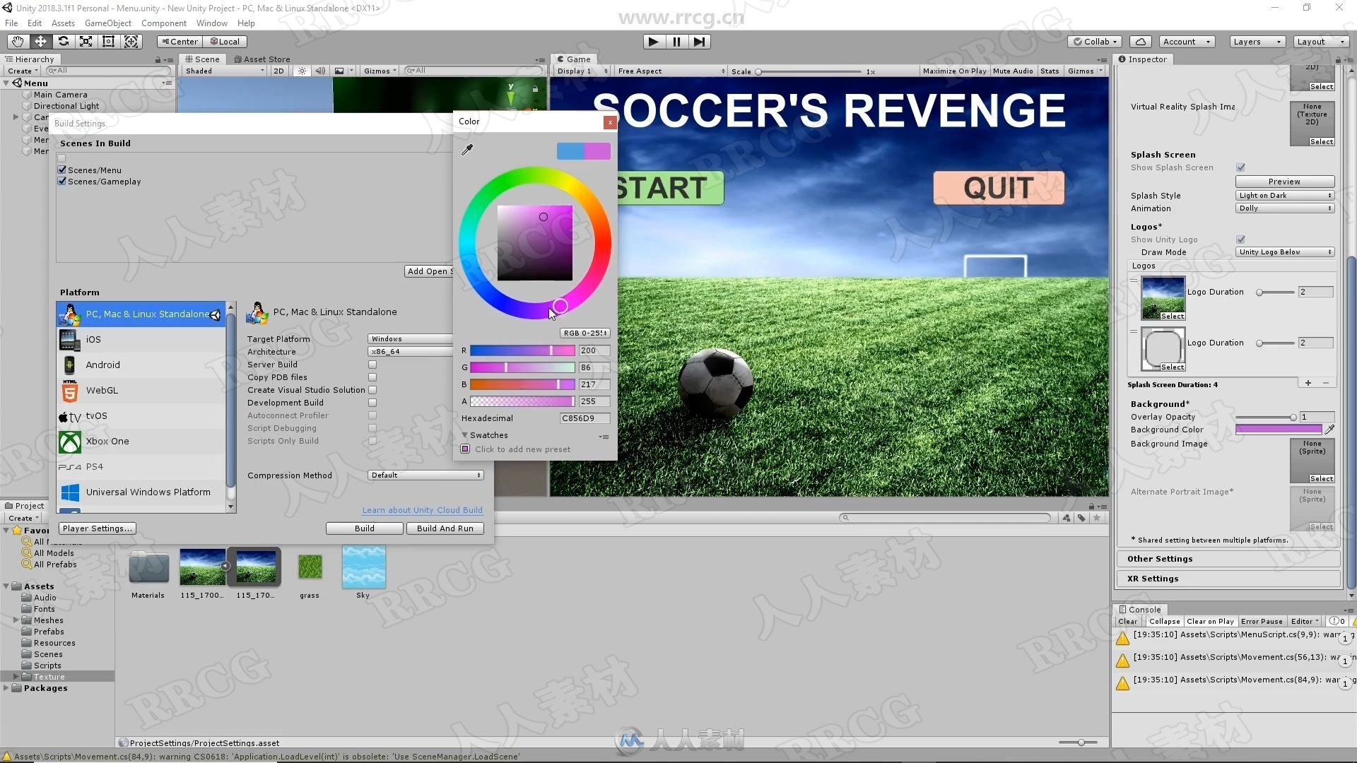Viewport: 1357px width, 763px height.
Task: Select Universal Windows Platform
Action: click(141, 492)
